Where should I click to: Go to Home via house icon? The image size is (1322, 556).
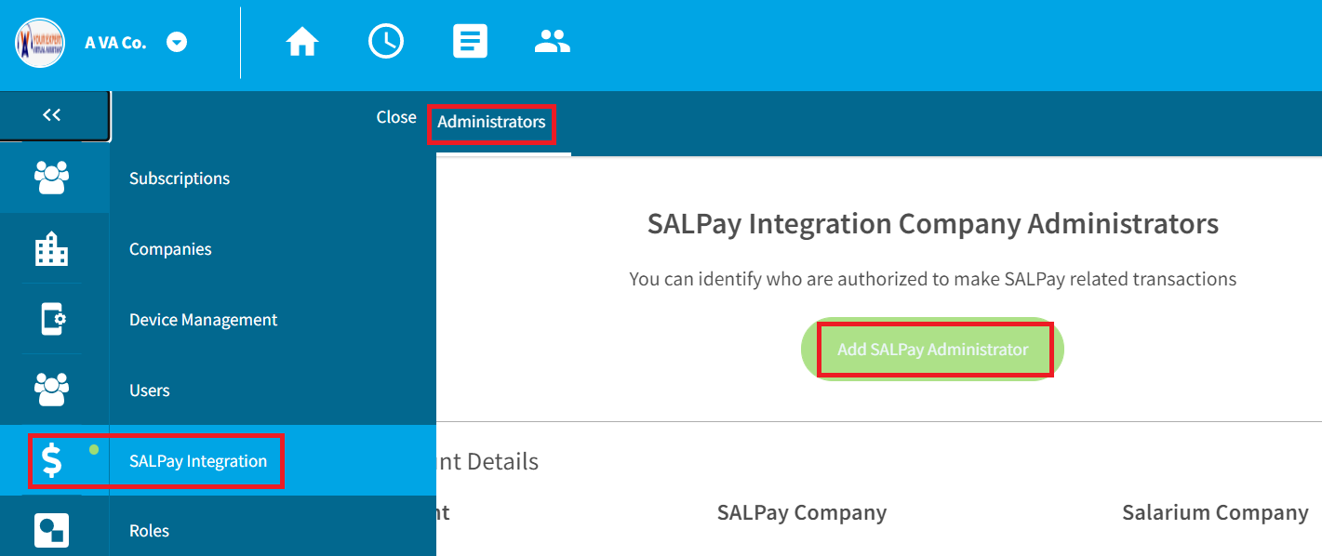(x=302, y=42)
